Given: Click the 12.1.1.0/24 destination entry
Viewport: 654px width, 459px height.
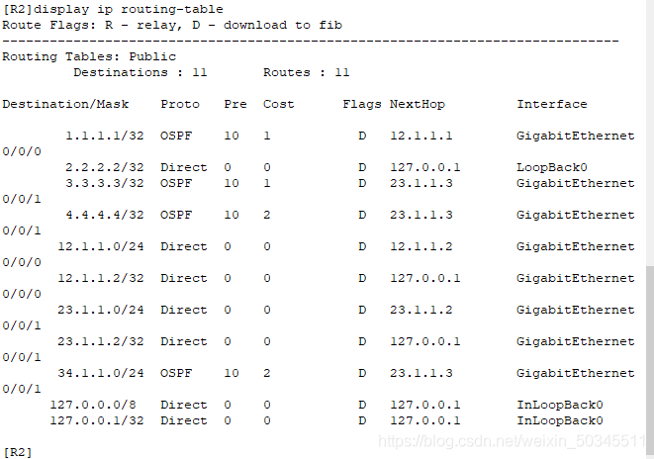Looking at the screenshot, I should point(101,246).
